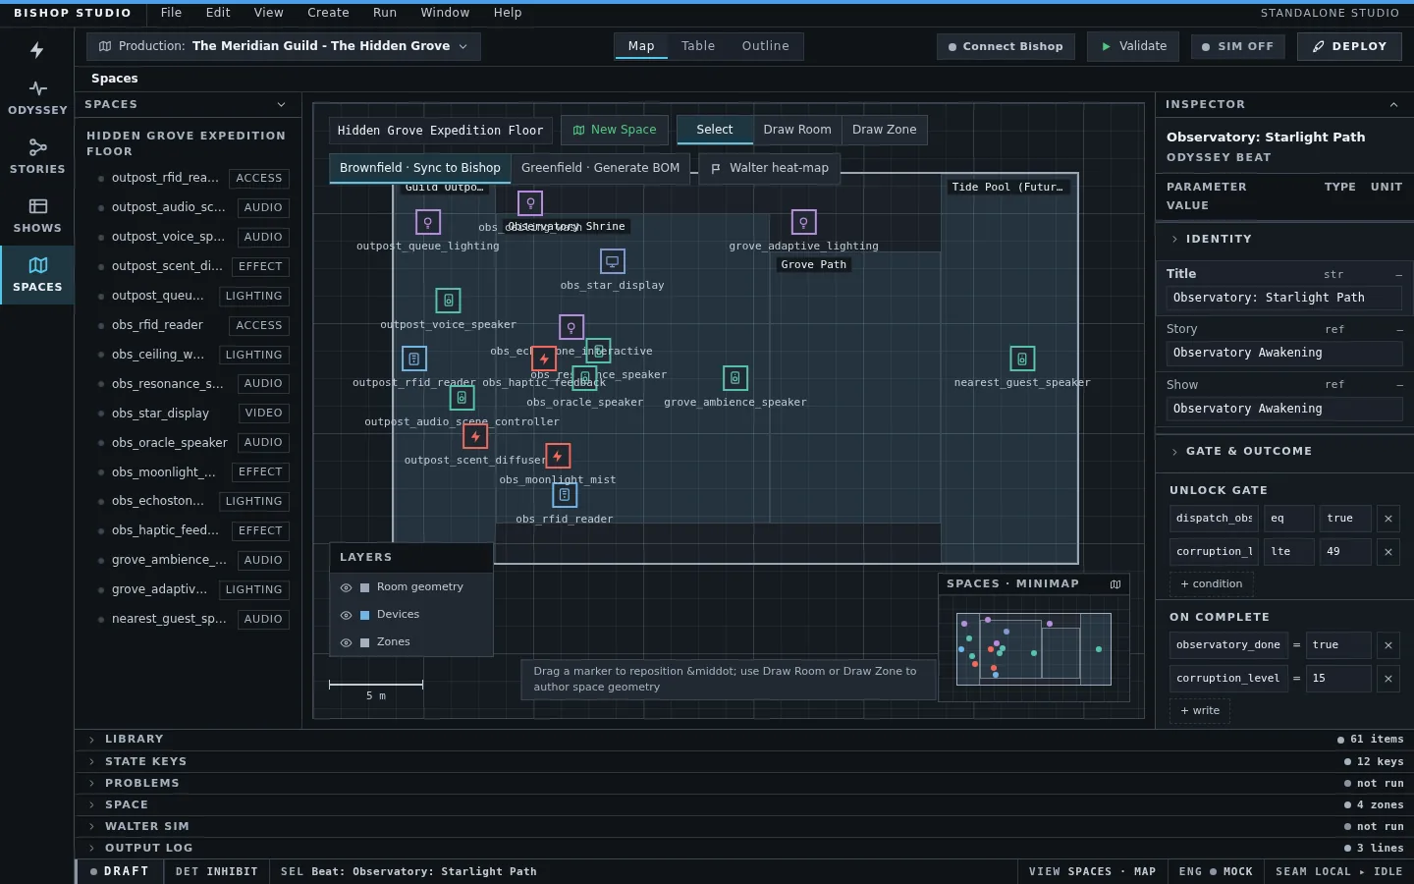This screenshot has height=884, width=1414.
Task: Remove the dispatch_obs gate condition
Action: (1388, 519)
